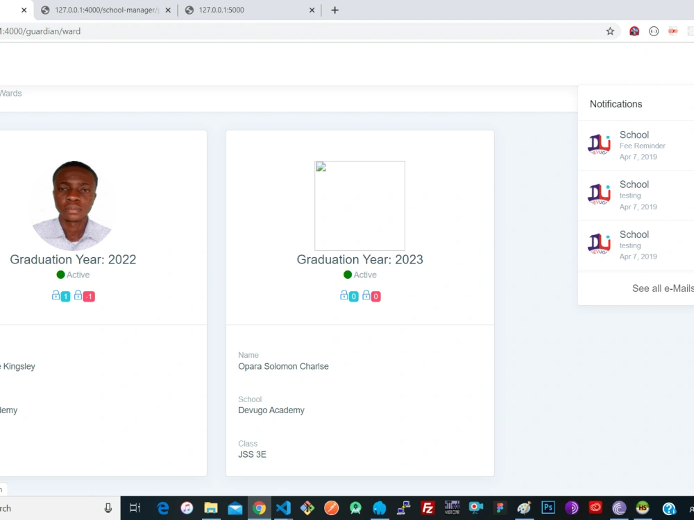
Task: Click the red badge extension icon
Action: tap(672, 31)
